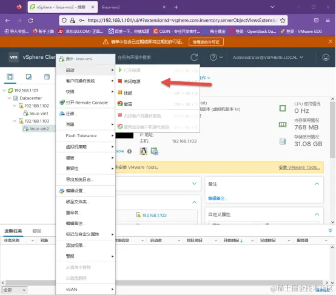Open the 克隆 submenu
Viewport: 336px width, 295px height.
[86, 124]
